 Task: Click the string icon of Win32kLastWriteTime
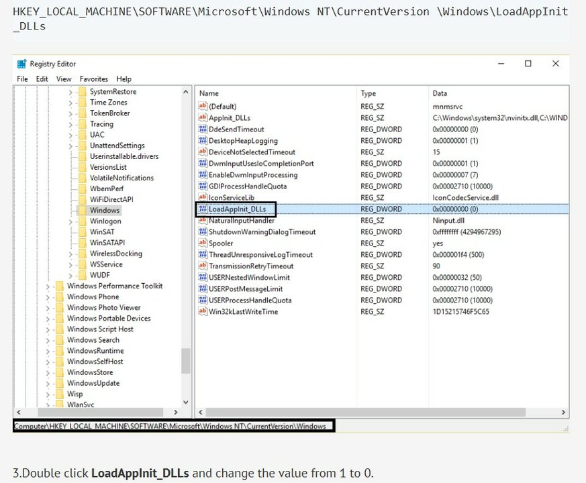pyautogui.click(x=203, y=311)
